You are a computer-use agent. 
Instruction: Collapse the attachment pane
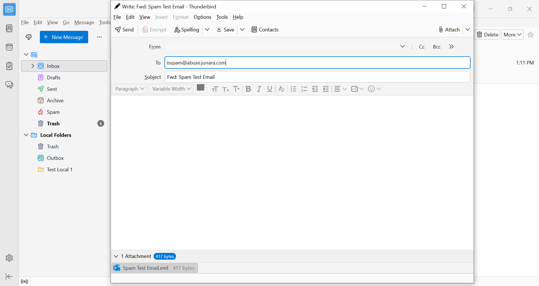[x=116, y=256]
